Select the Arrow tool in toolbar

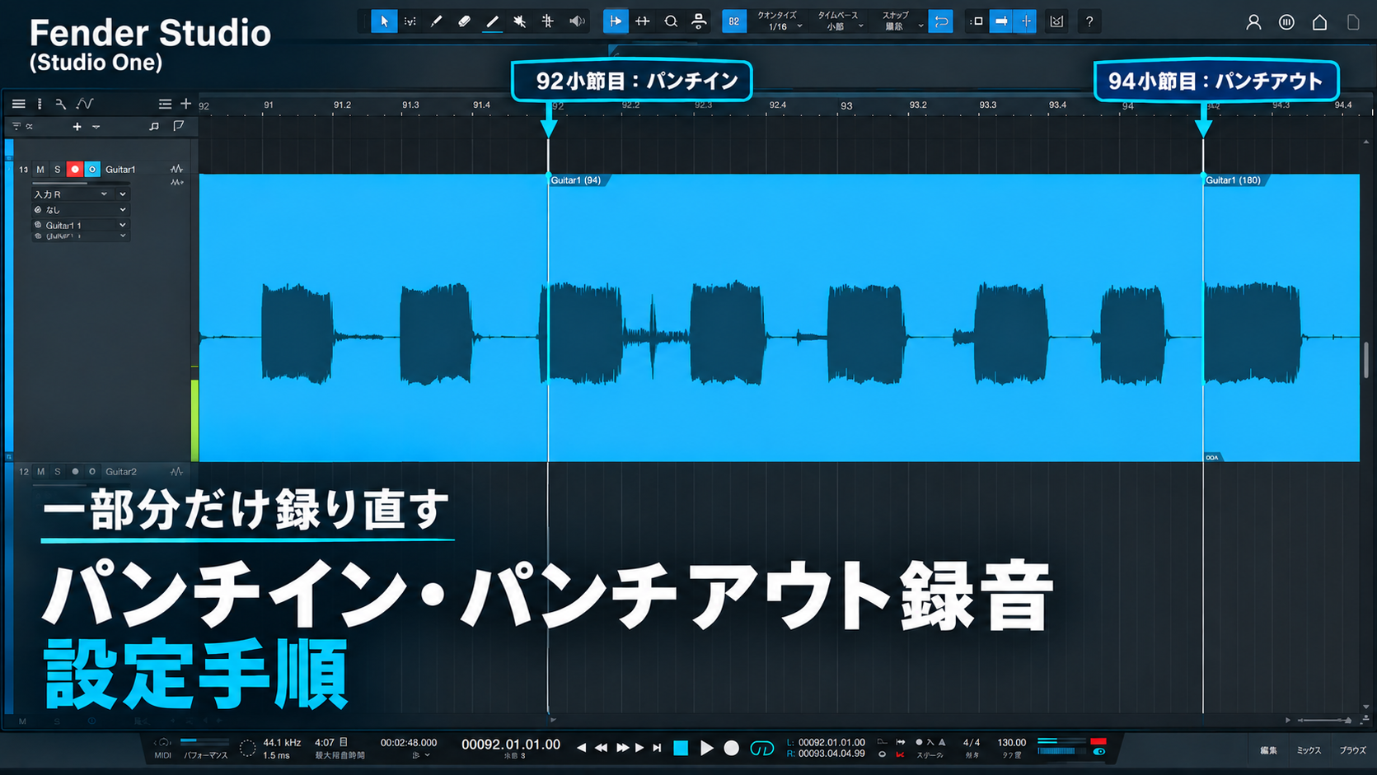point(384,21)
